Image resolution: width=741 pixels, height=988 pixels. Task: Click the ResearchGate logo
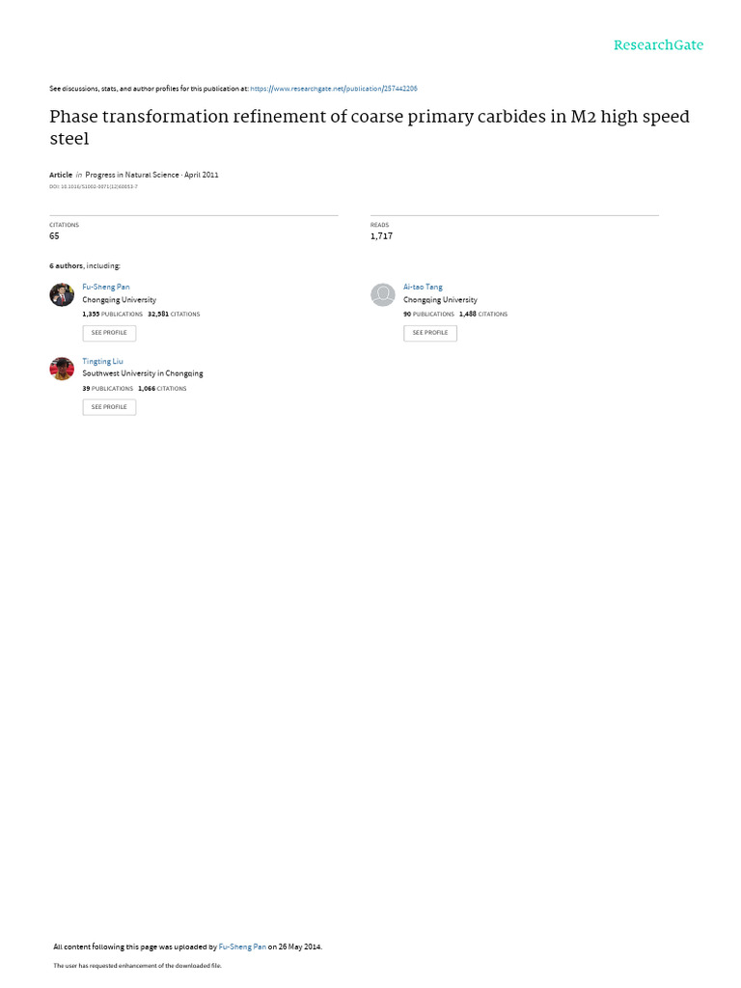(658, 45)
